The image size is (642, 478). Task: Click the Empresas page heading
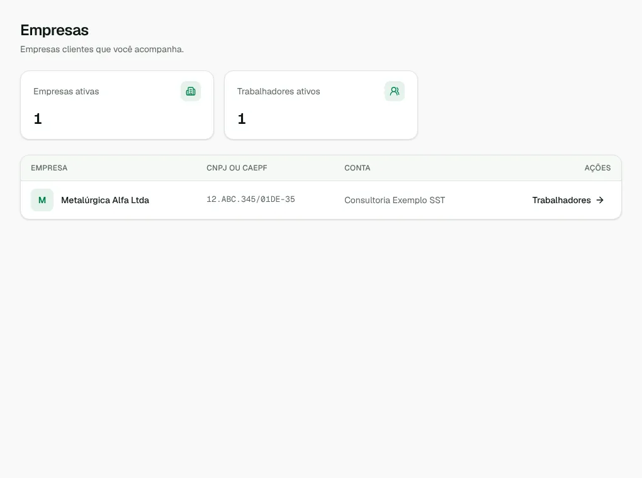pos(55,30)
